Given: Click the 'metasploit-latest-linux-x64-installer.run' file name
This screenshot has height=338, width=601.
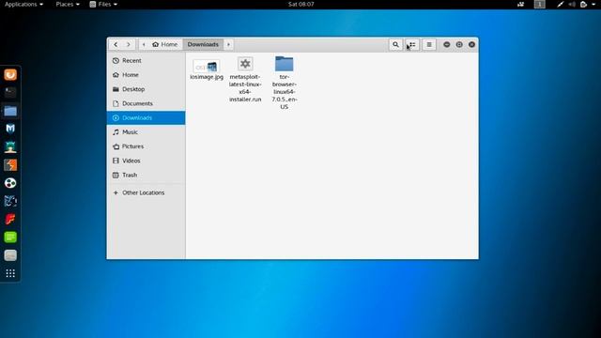Looking at the screenshot, I should coord(245,88).
